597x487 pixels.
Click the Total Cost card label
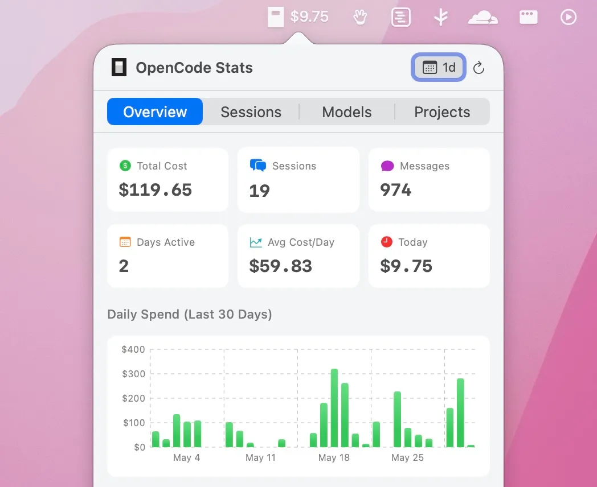pos(162,166)
